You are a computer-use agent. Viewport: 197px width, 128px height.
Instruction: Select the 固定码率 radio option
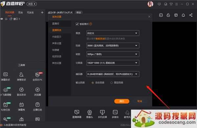pos(111,83)
